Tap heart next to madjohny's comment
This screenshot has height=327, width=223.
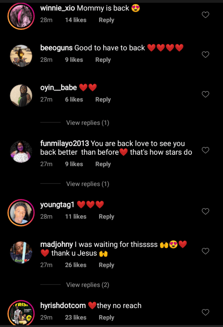(x=205, y=251)
